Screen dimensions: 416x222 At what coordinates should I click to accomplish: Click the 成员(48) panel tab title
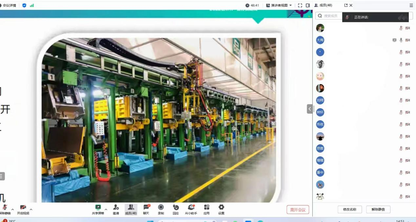pos(326,5)
